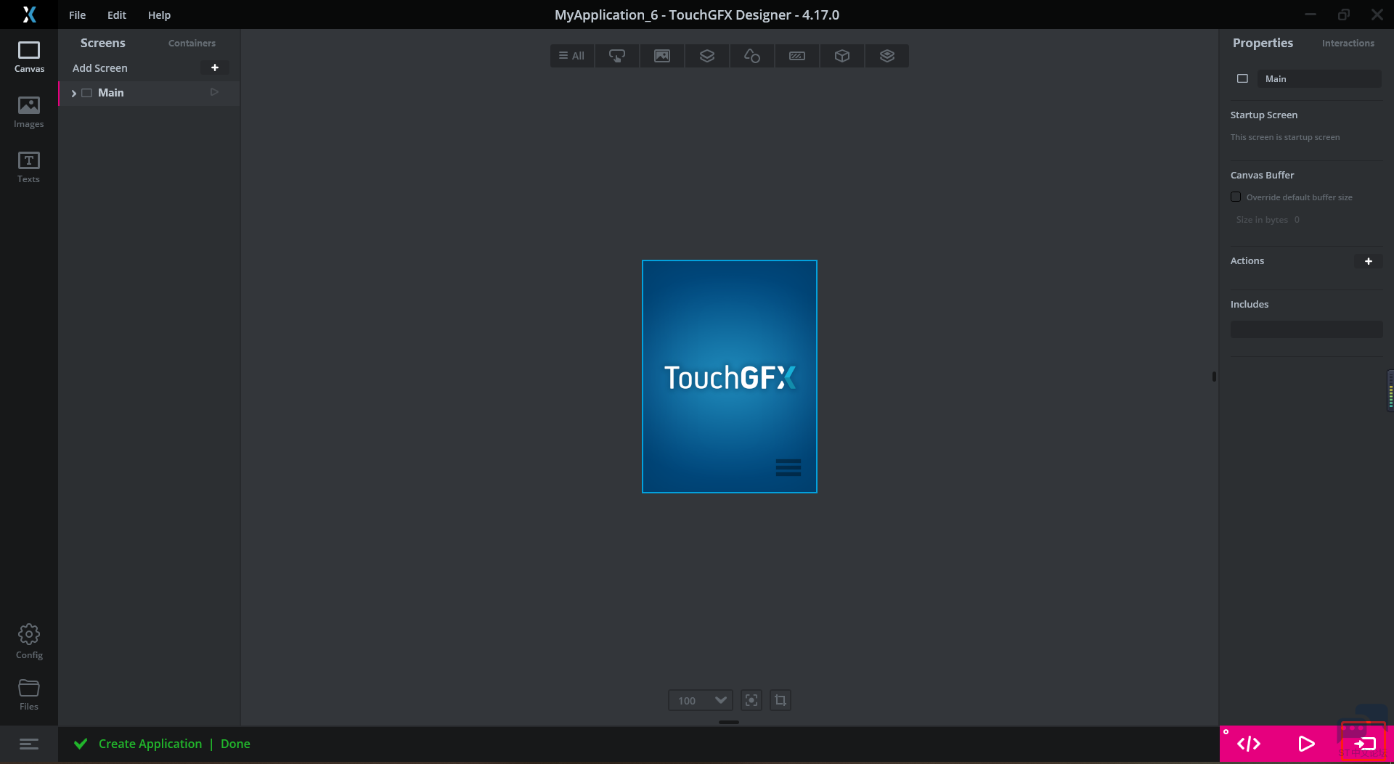
Task: Open the Files folder in the sidebar
Action: 29,694
